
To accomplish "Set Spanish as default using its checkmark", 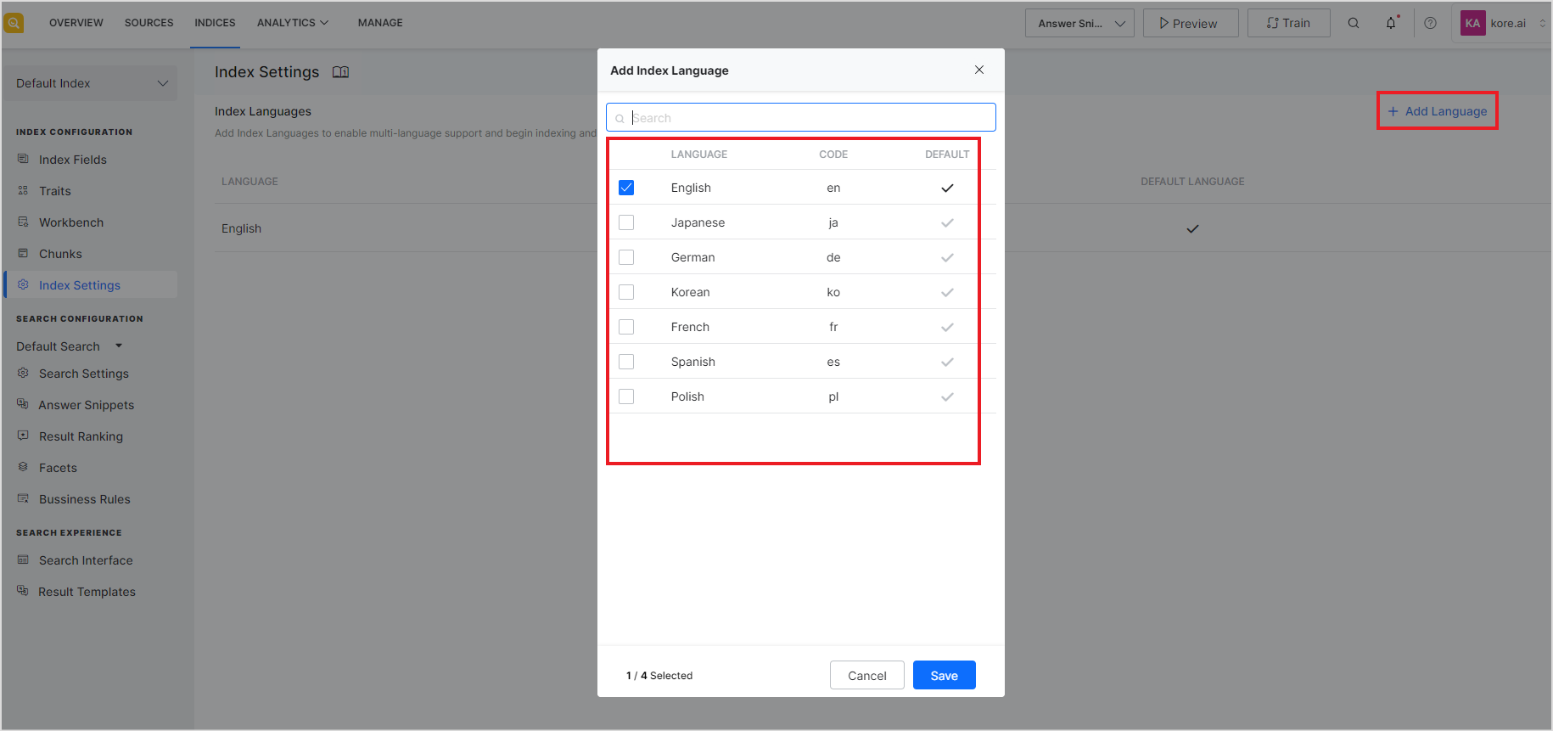I will coord(947,362).
